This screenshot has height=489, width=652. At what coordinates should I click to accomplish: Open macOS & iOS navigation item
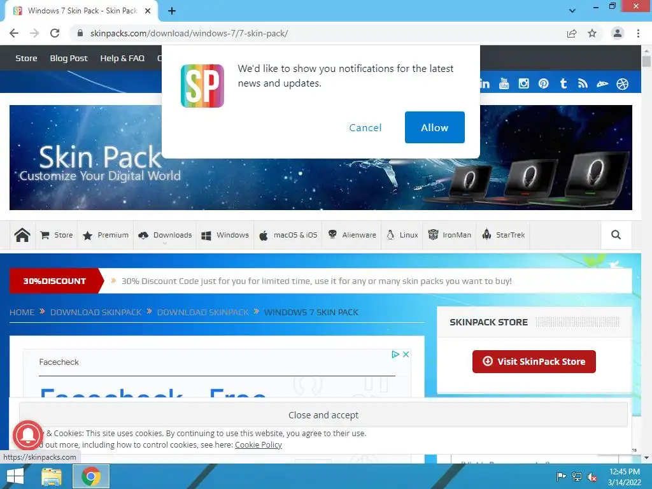(288, 235)
